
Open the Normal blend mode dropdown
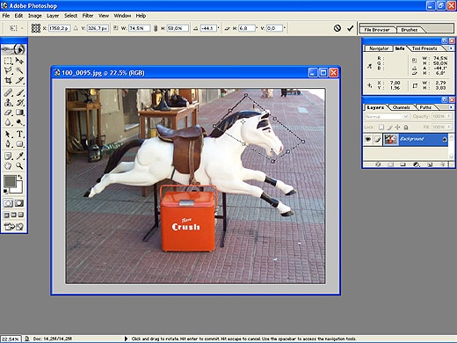387,117
